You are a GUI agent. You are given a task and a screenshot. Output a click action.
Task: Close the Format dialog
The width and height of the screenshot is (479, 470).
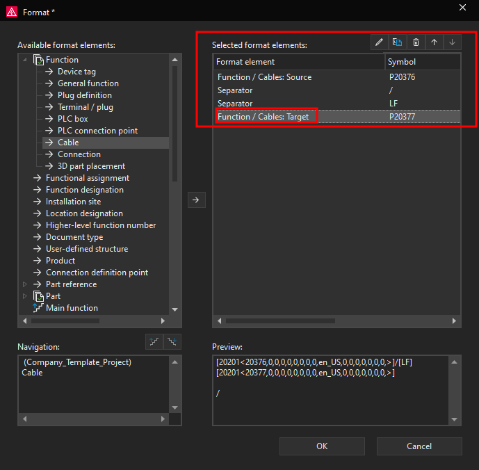[462, 8]
